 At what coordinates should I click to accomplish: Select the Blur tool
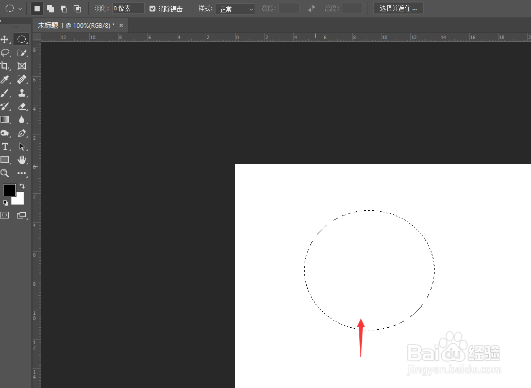coord(22,120)
